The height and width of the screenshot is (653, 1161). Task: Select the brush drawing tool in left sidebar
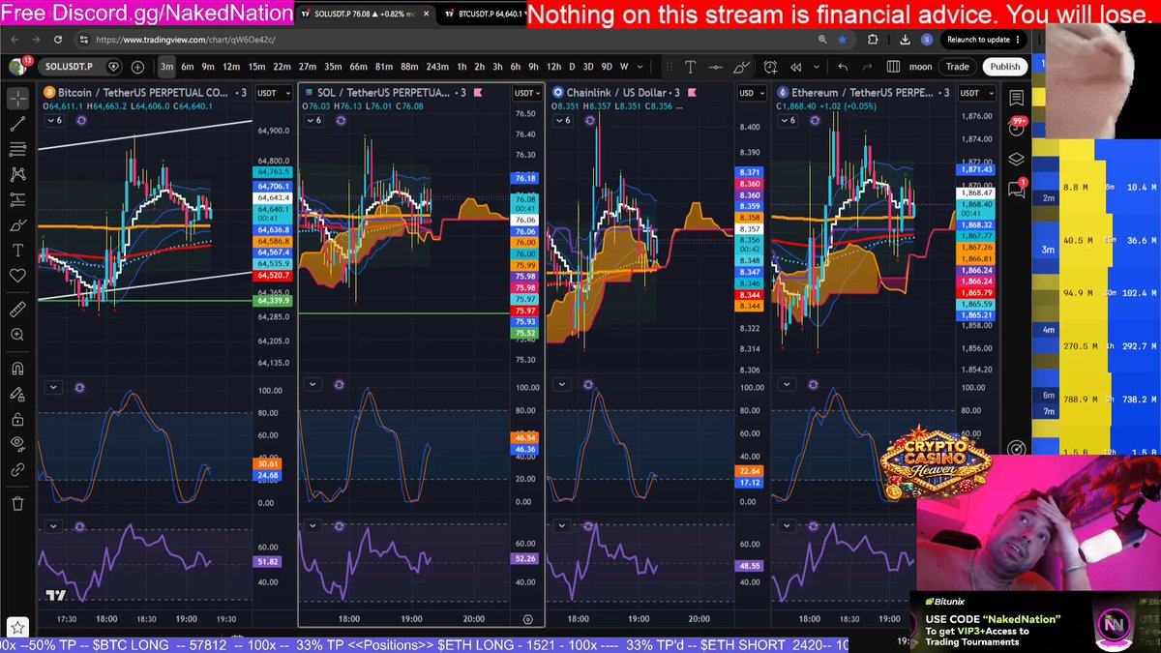(x=17, y=224)
